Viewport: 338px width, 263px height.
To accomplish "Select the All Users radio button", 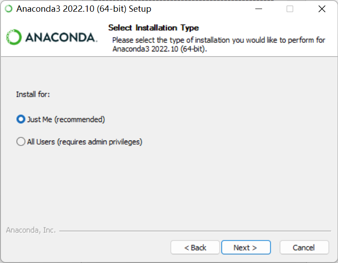I will click(x=21, y=141).
